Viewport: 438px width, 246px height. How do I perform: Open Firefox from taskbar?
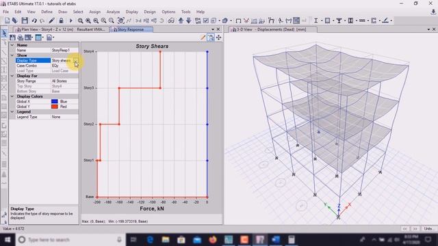(213, 240)
